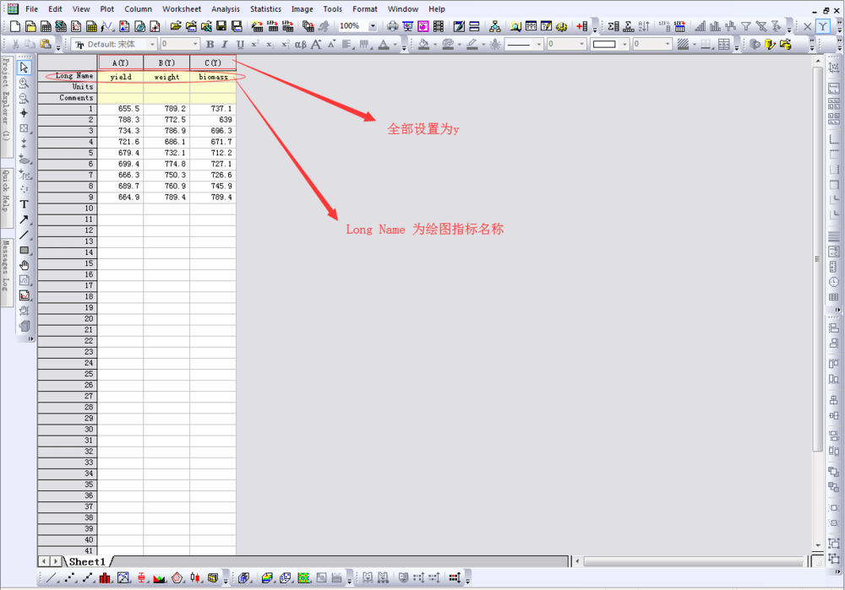
Task: Toggle underline text formatting
Action: pos(240,44)
